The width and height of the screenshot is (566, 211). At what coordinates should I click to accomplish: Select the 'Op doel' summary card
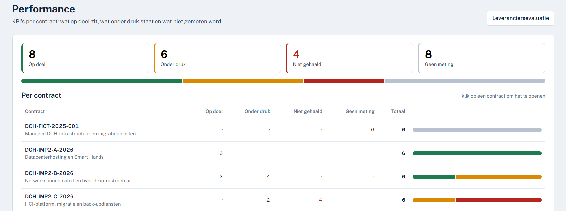(x=85, y=58)
